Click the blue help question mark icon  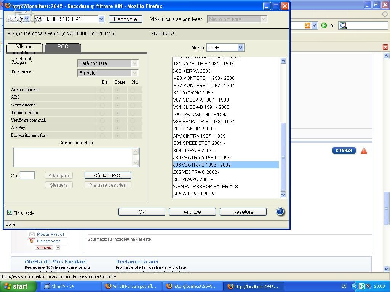pos(280,211)
